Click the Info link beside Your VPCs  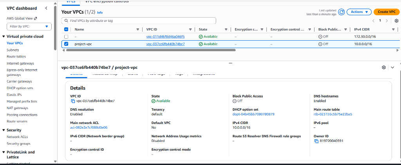click(100, 13)
